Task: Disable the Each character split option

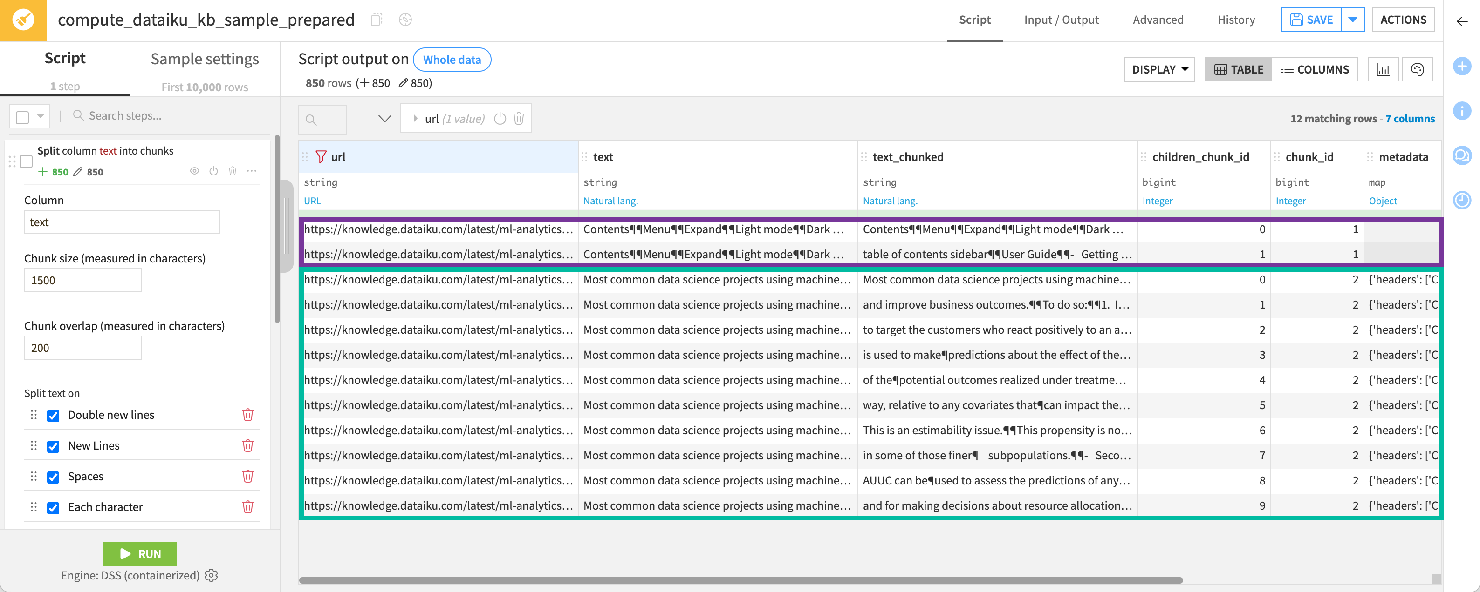Action: 54,507
